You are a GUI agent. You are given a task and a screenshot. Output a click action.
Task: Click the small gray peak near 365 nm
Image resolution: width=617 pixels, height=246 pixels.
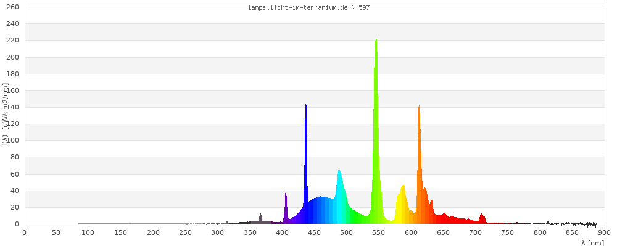(260, 218)
